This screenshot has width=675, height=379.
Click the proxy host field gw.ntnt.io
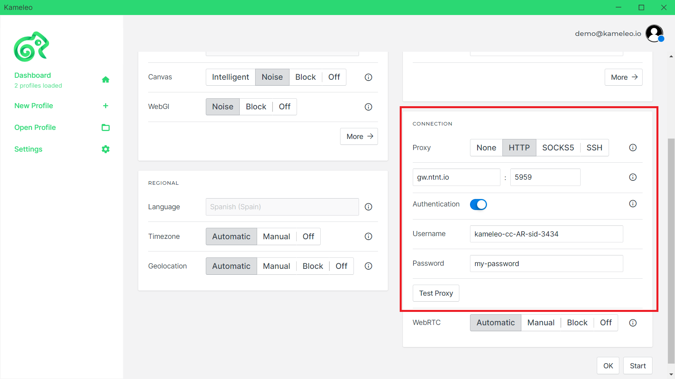coord(457,177)
